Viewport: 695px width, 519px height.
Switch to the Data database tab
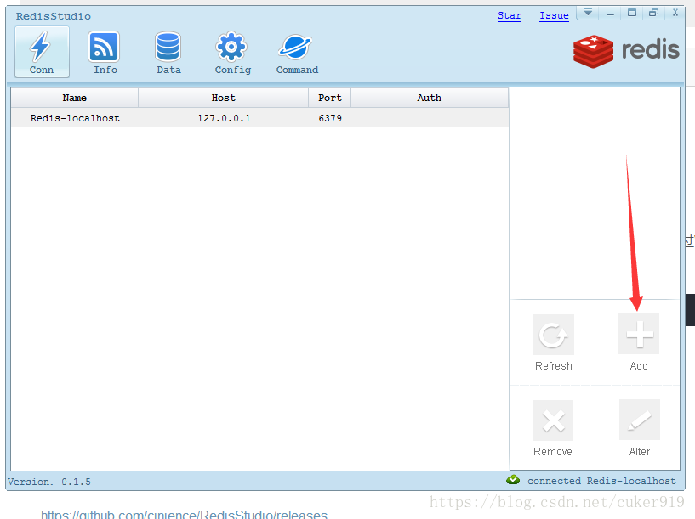(168, 52)
